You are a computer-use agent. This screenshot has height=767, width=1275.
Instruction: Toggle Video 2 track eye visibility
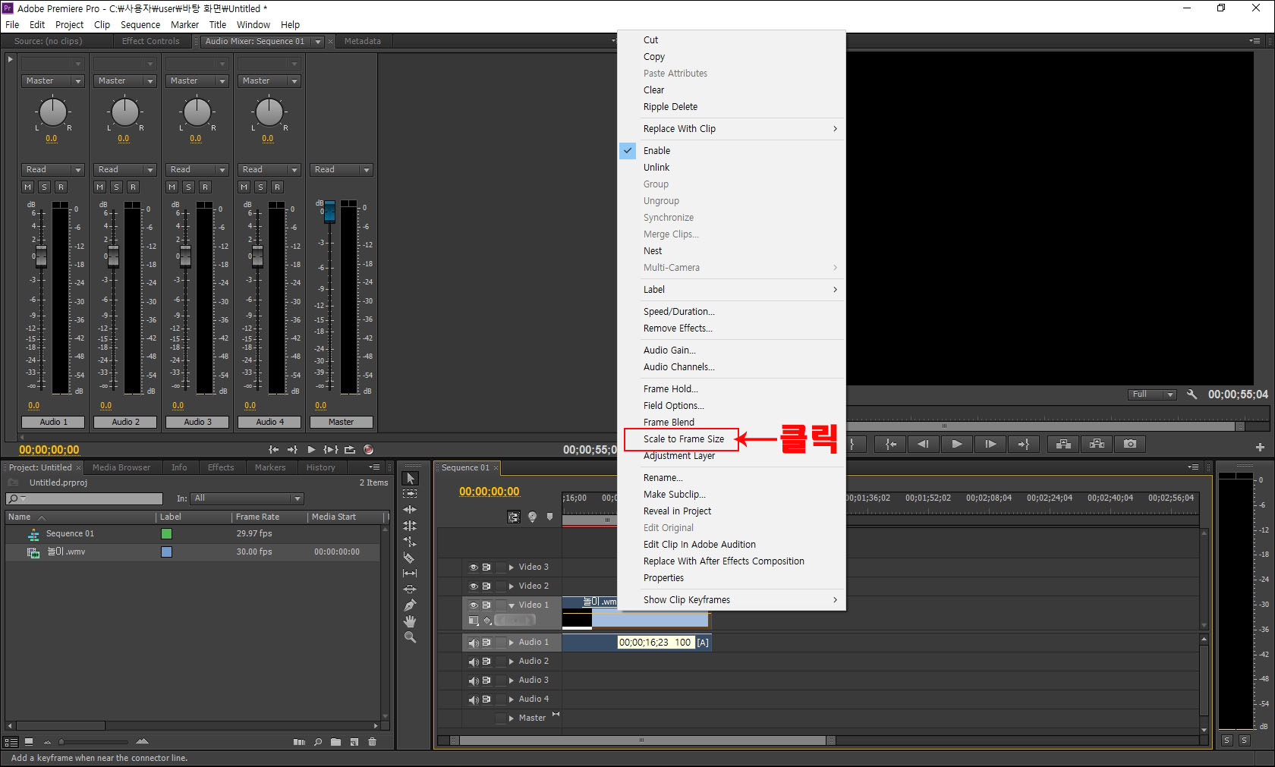click(x=474, y=586)
